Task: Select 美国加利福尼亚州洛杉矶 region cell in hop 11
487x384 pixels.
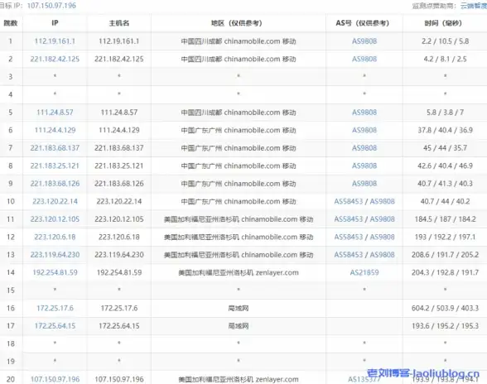Action: [x=239, y=219]
